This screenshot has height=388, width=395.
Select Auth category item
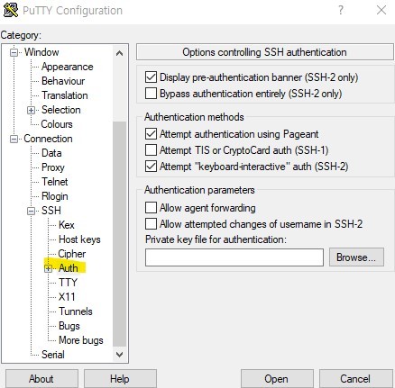[69, 268]
